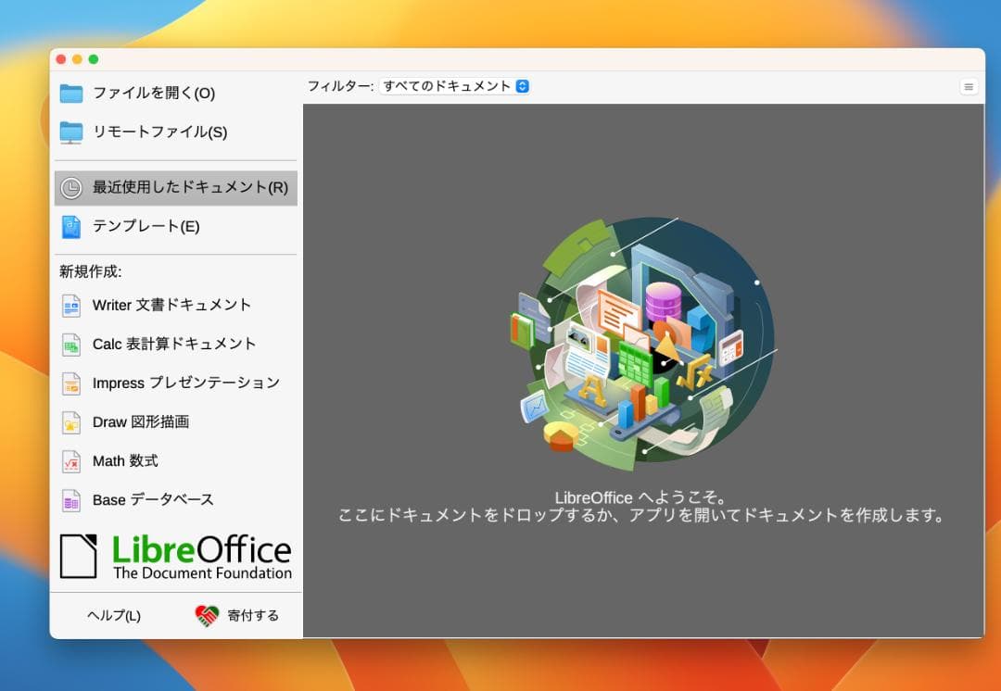Click the LibreOffice Document Foundation logo
The image size is (1001, 691).
(175, 556)
